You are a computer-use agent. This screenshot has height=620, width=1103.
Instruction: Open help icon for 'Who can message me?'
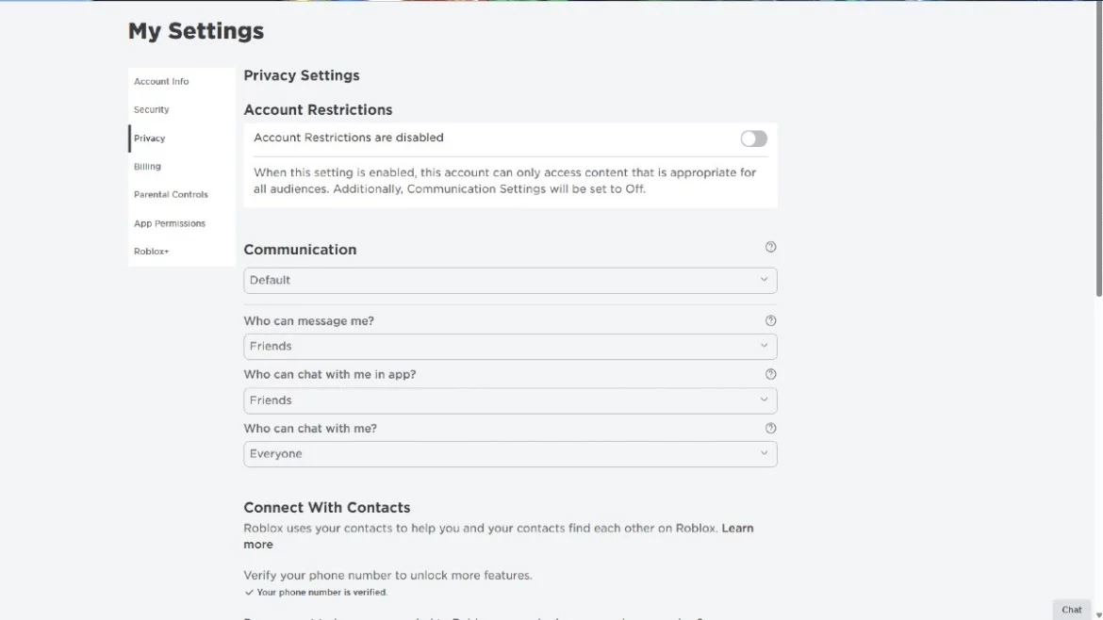tap(770, 320)
